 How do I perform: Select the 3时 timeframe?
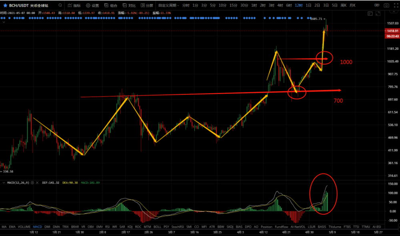[x=272, y=5]
